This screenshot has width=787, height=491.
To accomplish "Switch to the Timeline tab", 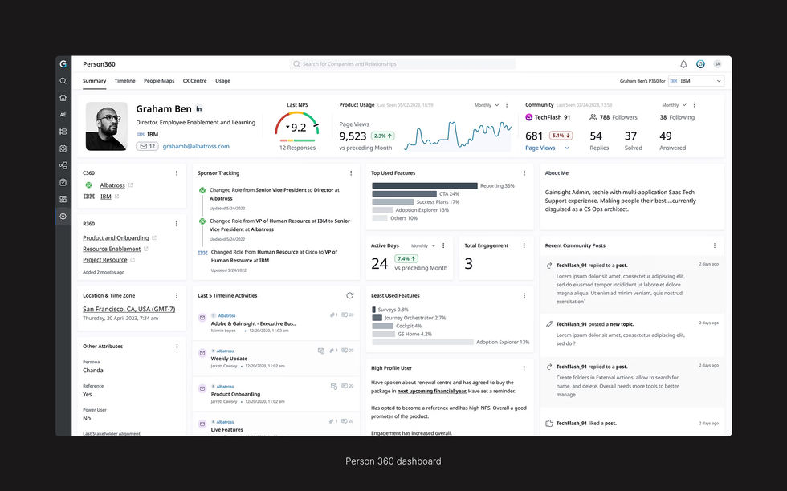I will (124, 81).
